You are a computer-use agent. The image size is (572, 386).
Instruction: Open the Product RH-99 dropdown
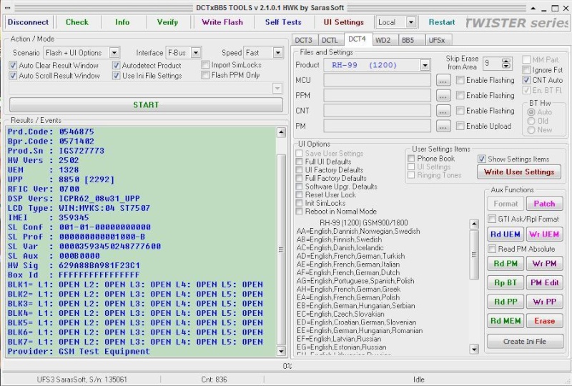[425, 65]
